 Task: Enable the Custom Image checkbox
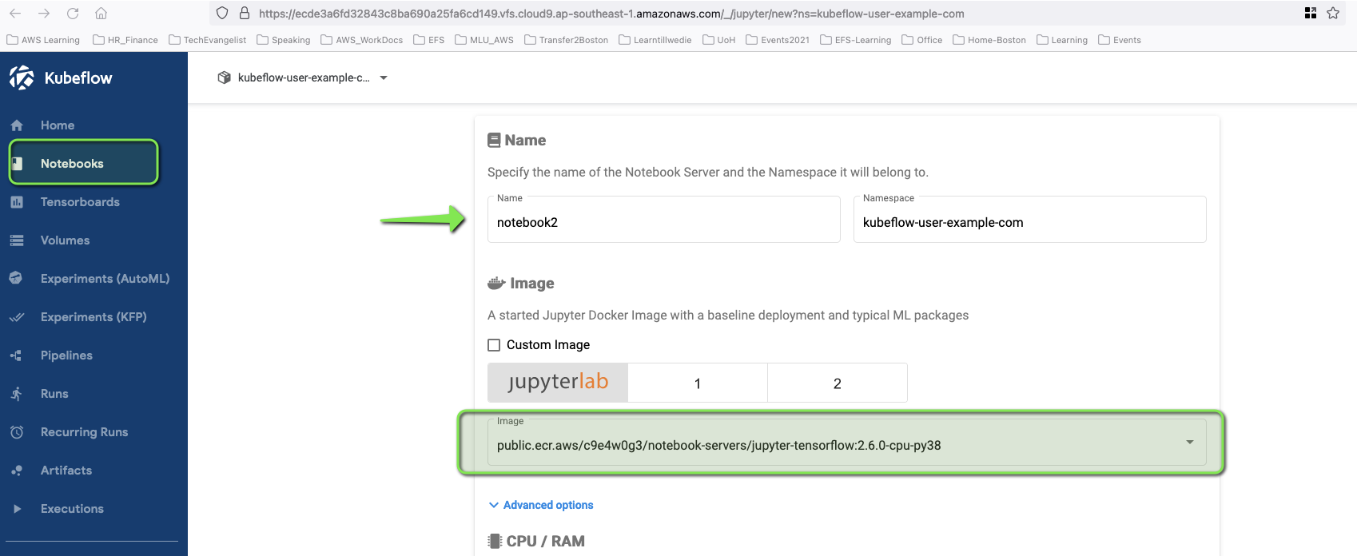pyautogui.click(x=494, y=345)
